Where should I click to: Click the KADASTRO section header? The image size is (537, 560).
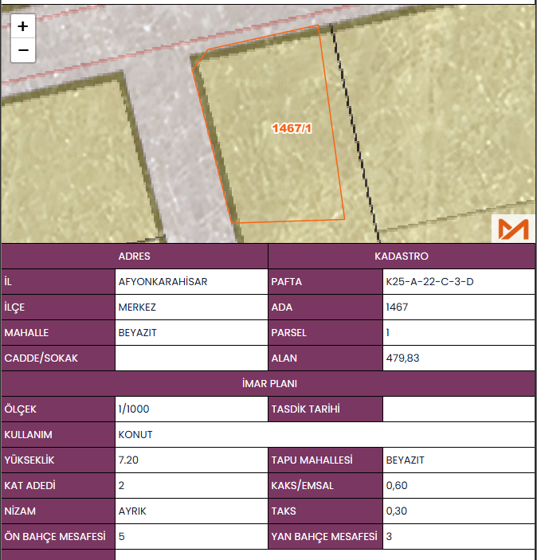click(x=402, y=257)
